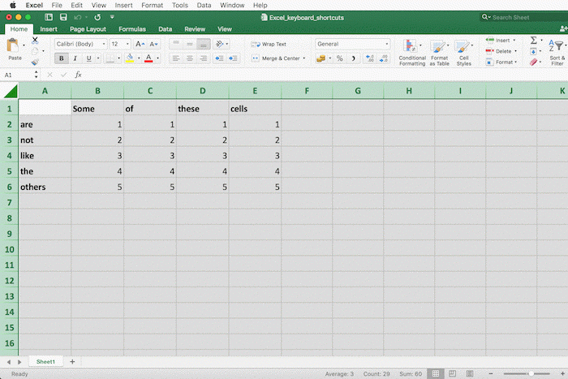The image size is (568, 379).
Task: Toggle Bold formatting
Action: pos(62,58)
